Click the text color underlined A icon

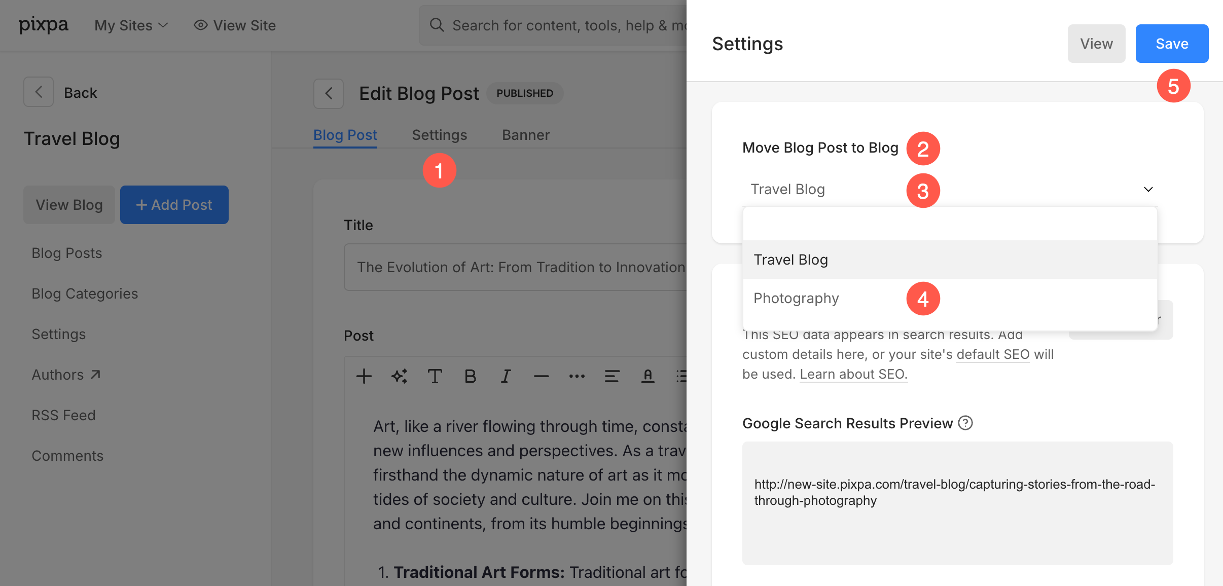pos(648,376)
